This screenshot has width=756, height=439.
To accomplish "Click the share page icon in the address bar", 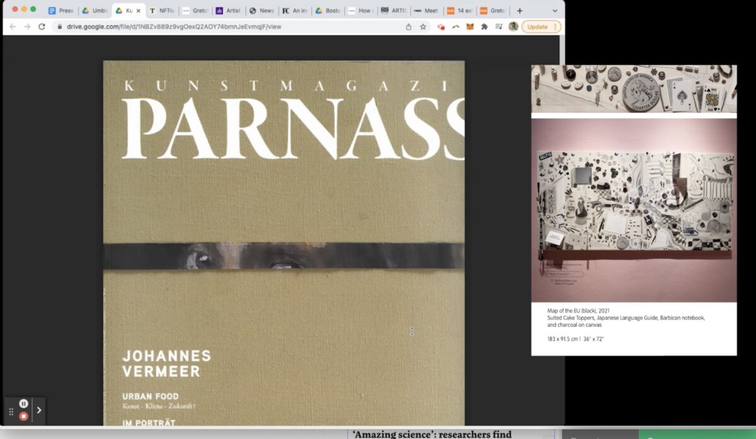I will (x=408, y=26).
